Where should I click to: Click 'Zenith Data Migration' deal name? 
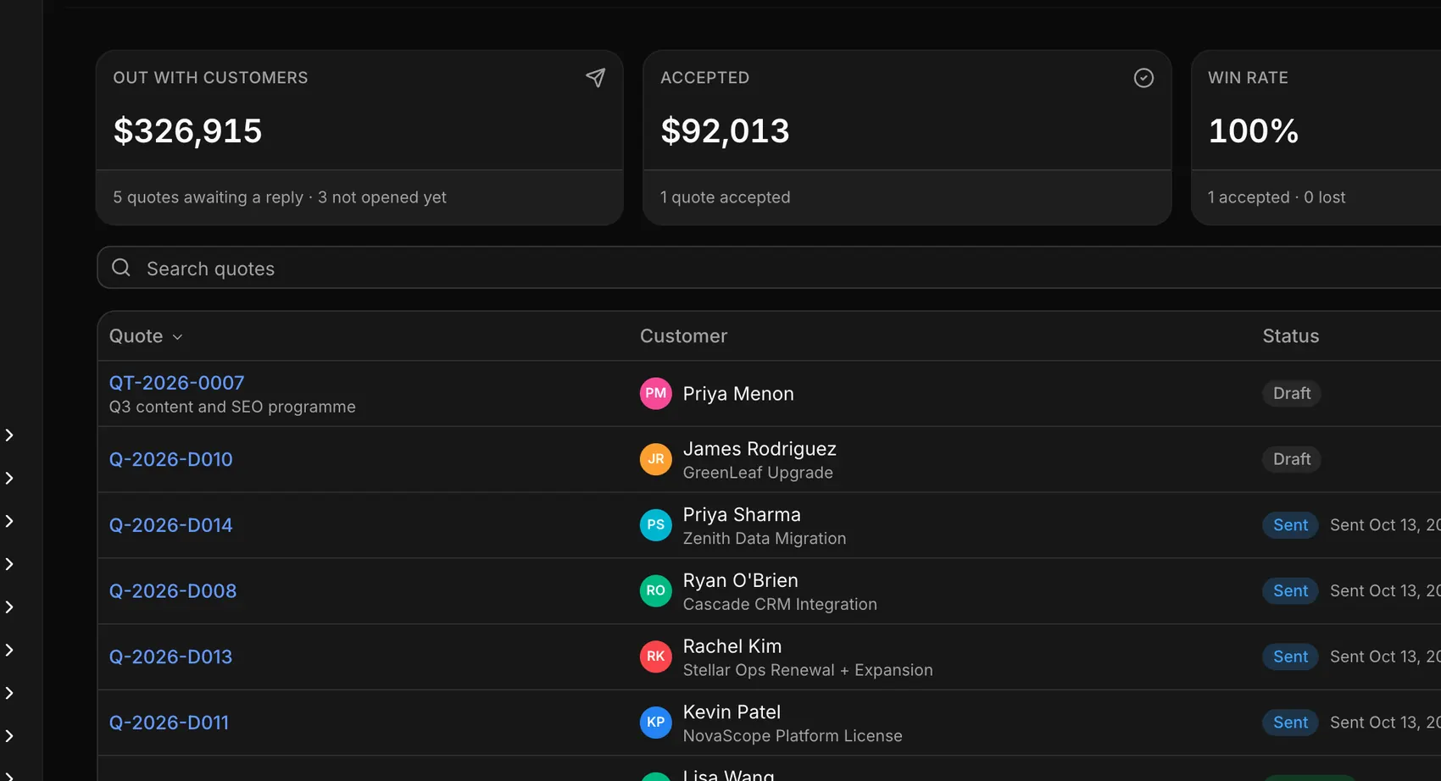[765, 539]
